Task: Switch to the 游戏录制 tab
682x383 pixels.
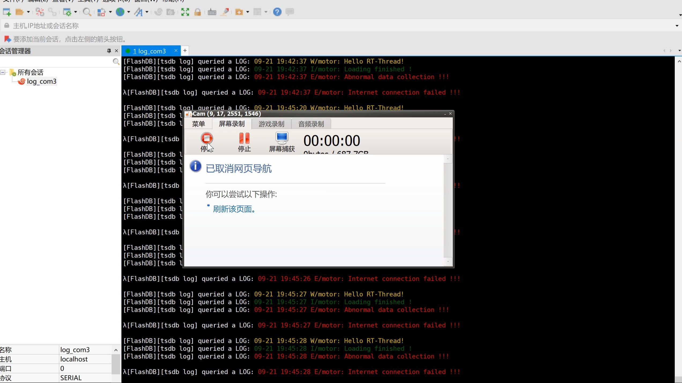Action: tap(271, 124)
